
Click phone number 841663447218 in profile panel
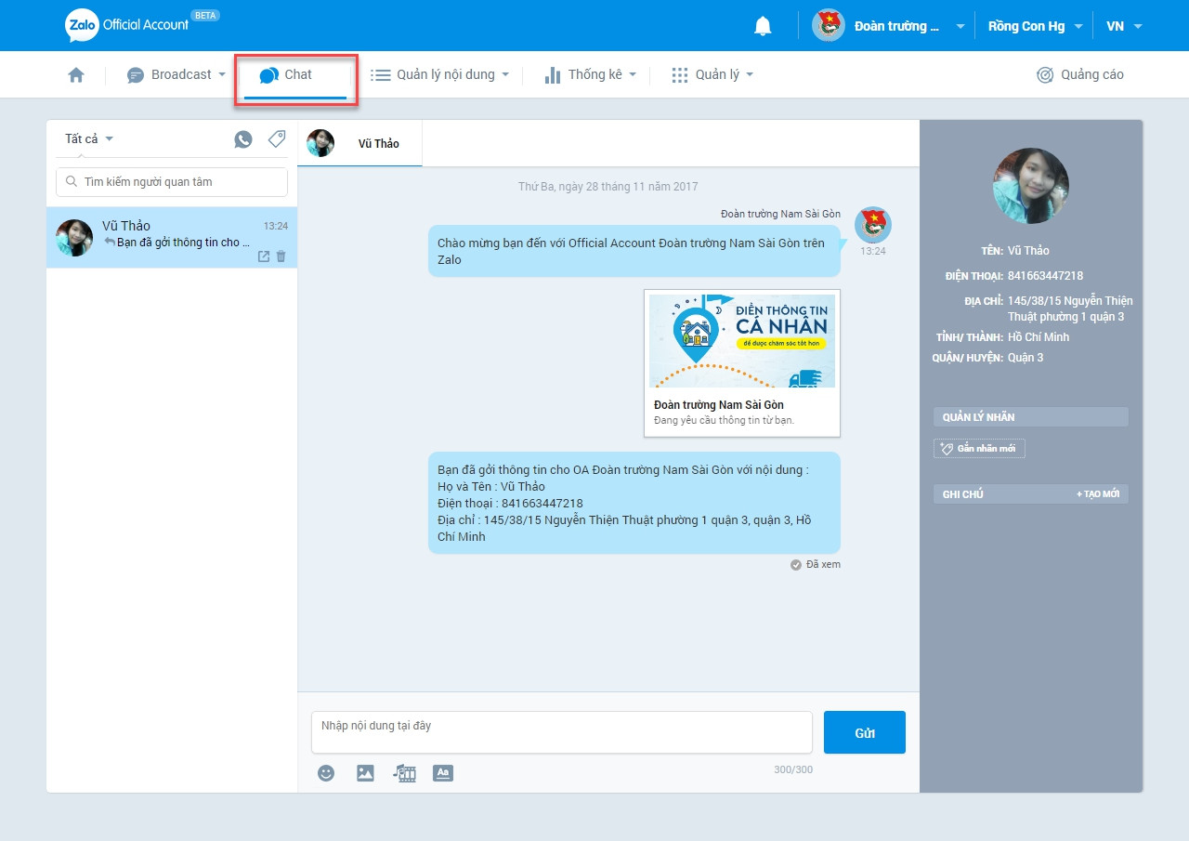click(1045, 276)
